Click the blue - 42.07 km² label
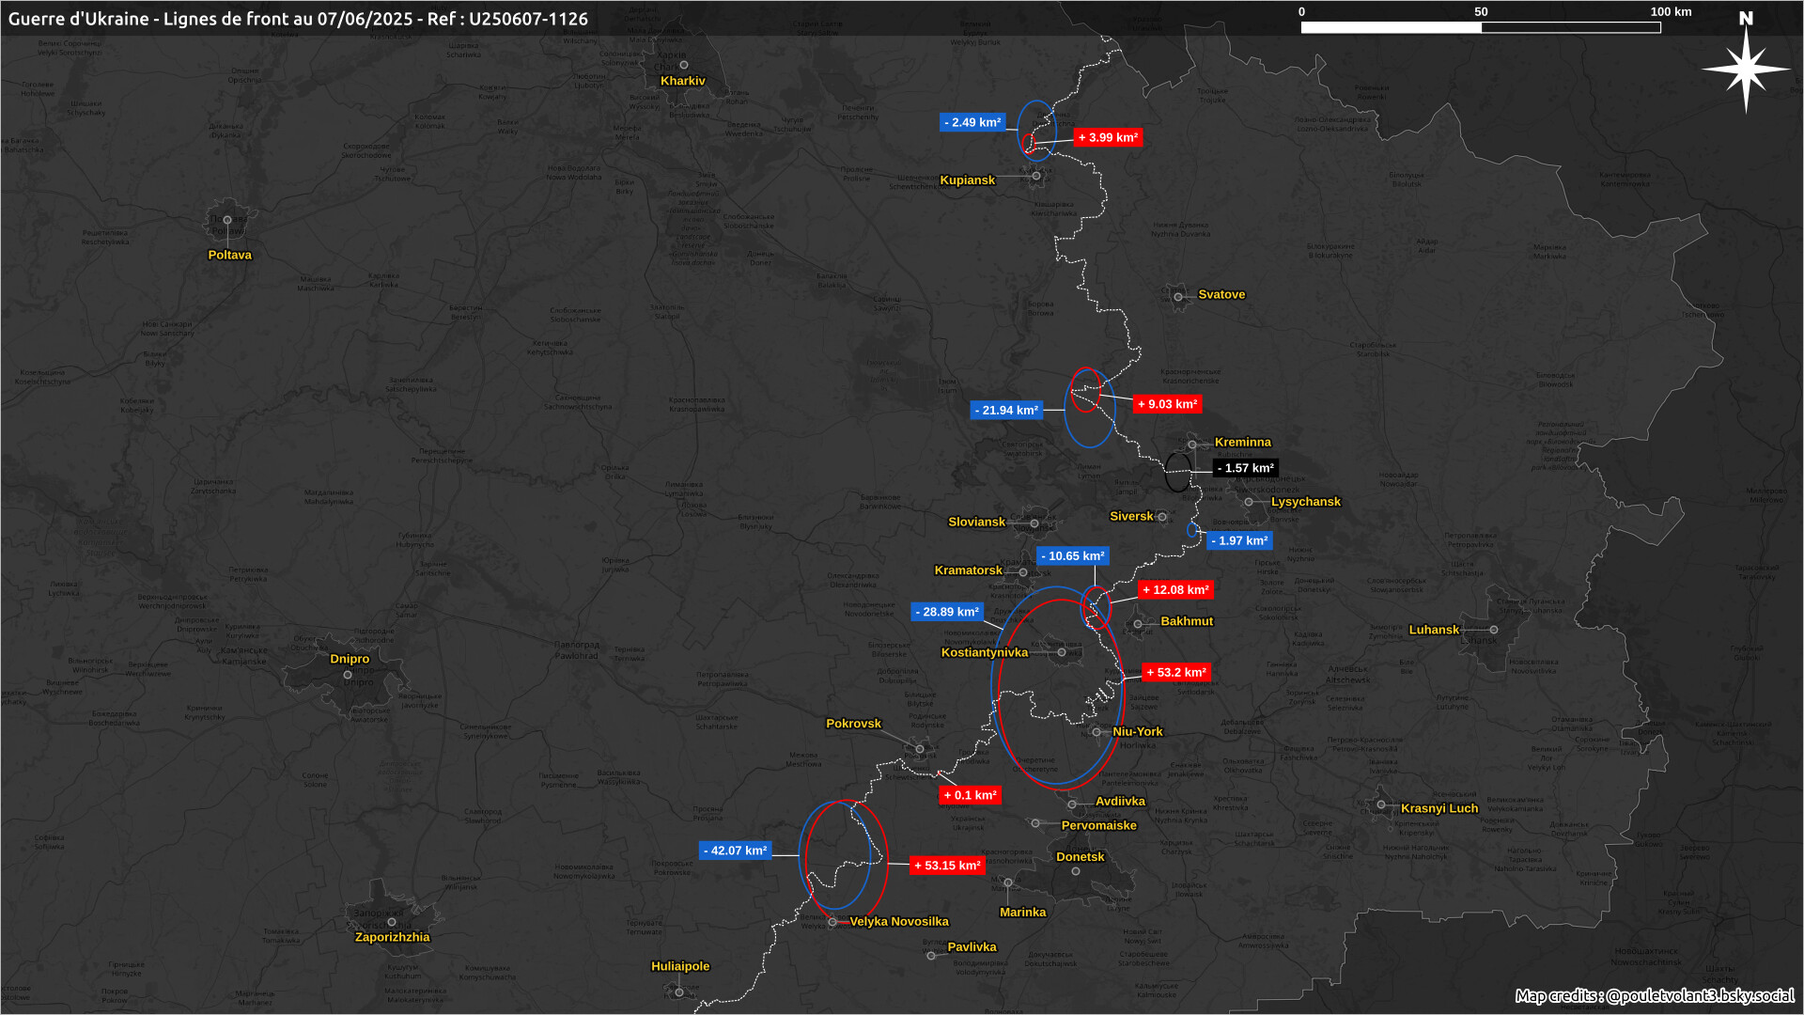The height and width of the screenshot is (1015, 1804). click(736, 851)
